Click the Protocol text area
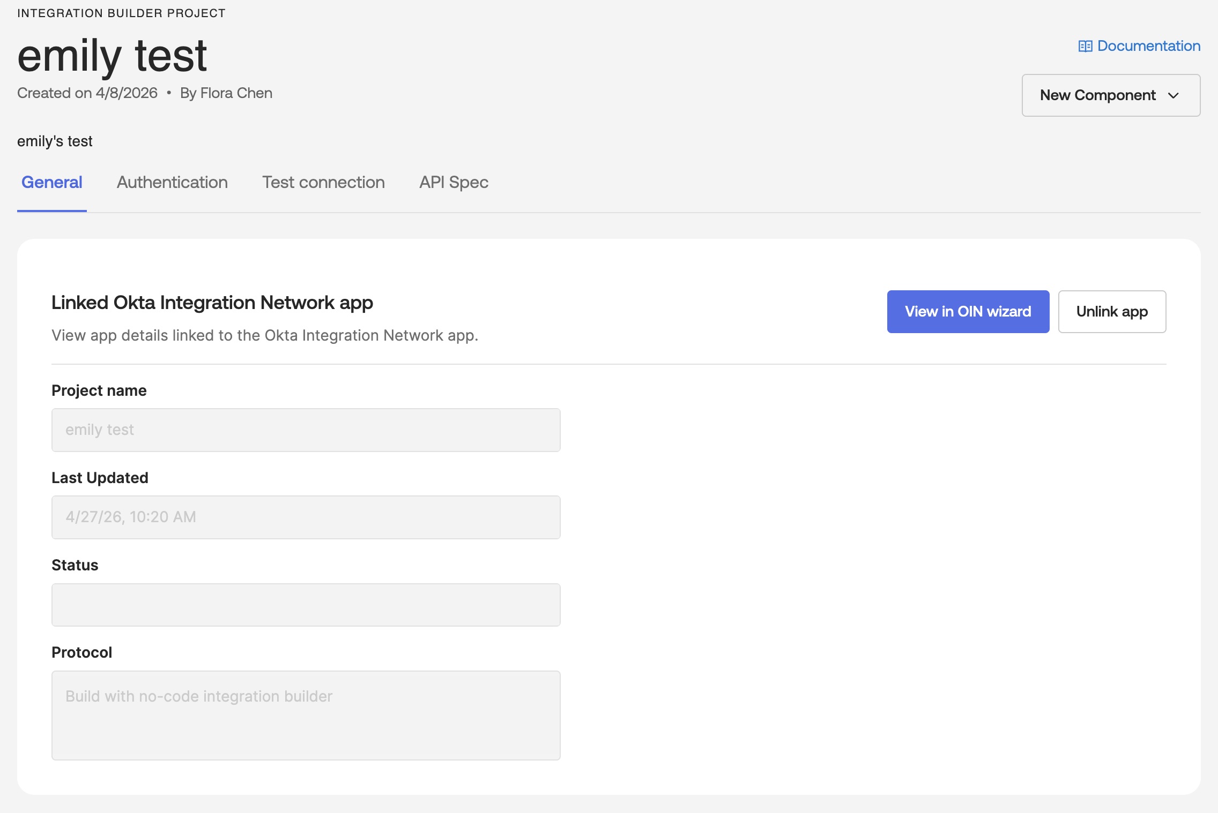 point(306,716)
